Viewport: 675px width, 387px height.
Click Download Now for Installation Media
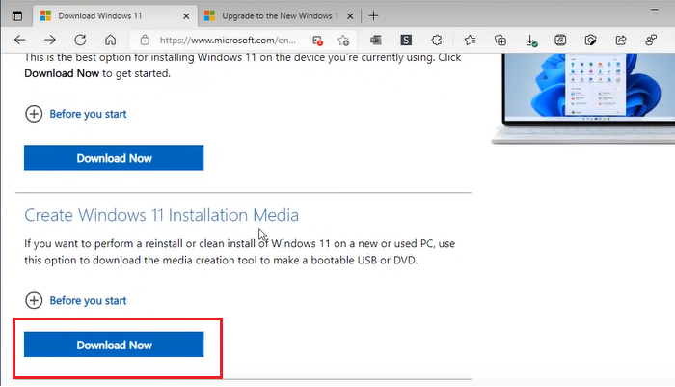pyautogui.click(x=114, y=345)
